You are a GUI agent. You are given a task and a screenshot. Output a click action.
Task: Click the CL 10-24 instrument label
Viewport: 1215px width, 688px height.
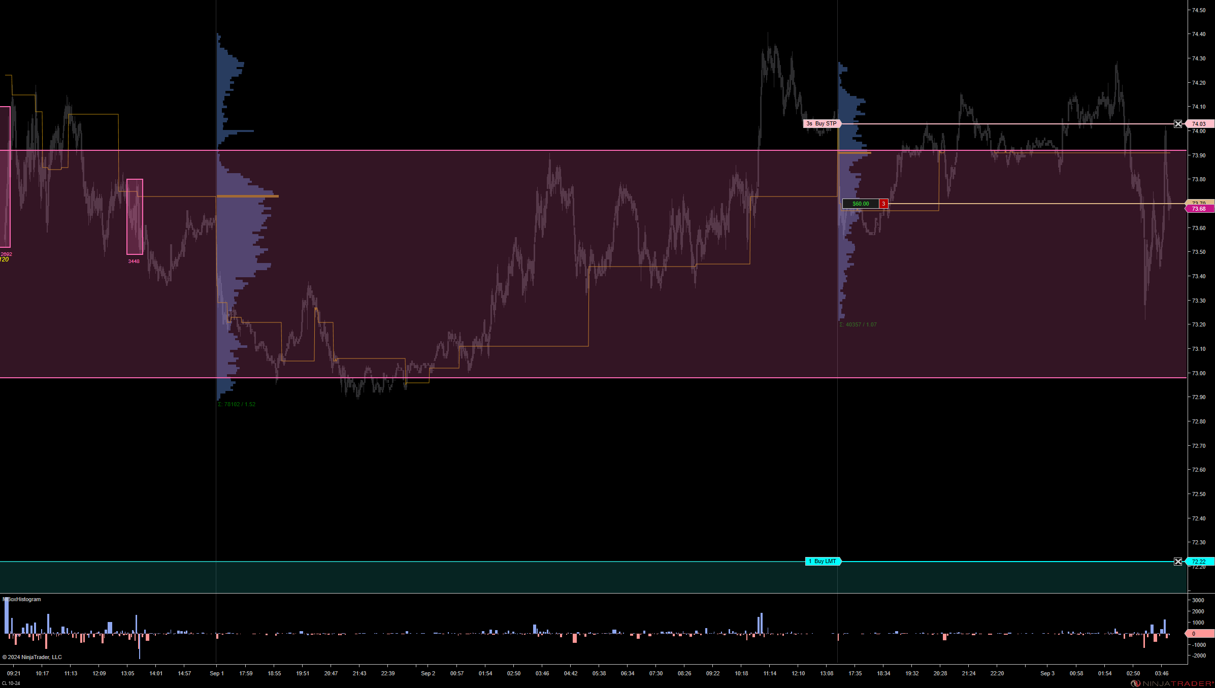(x=11, y=683)
